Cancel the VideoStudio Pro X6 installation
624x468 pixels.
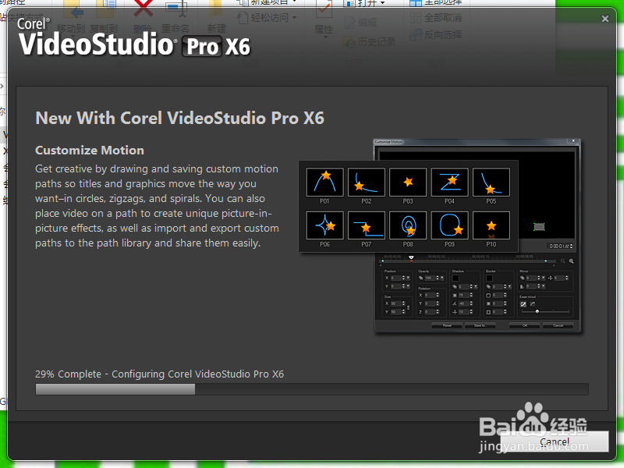coord(555,441)
